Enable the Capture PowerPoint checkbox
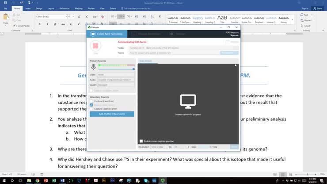This screenshot has height=184, width=327. (91, 101)
